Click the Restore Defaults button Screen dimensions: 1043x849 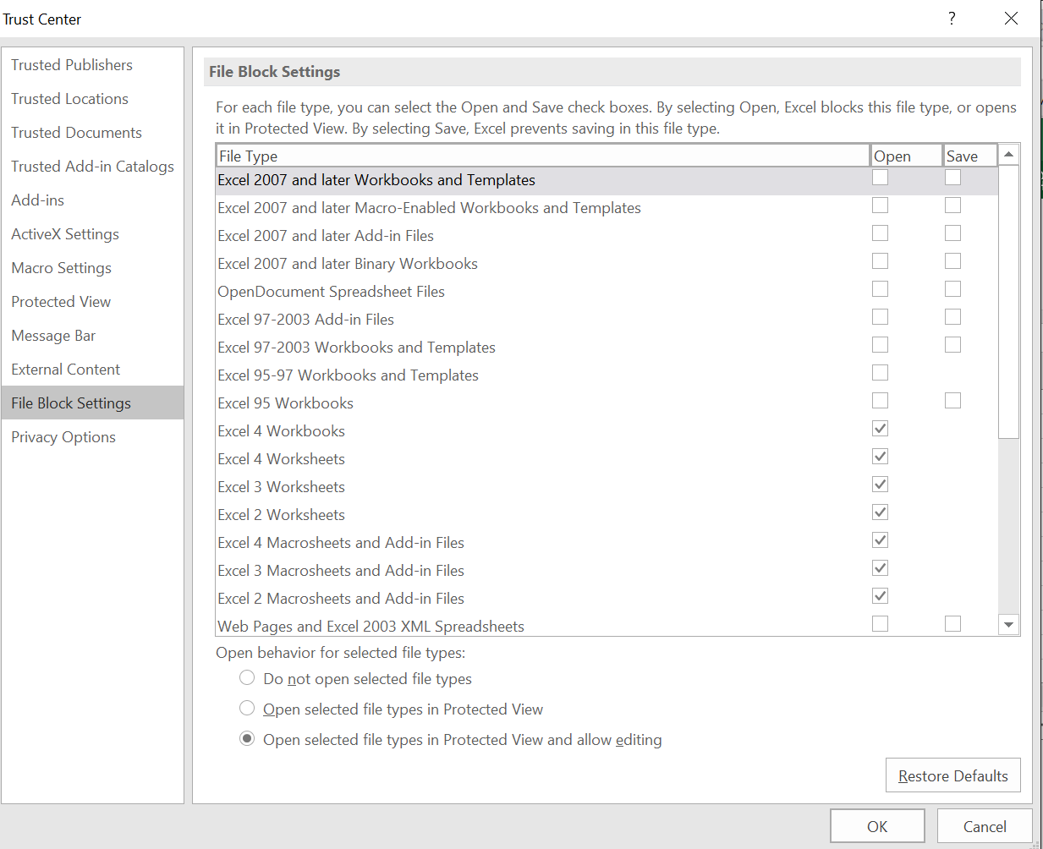click(953, 775)
